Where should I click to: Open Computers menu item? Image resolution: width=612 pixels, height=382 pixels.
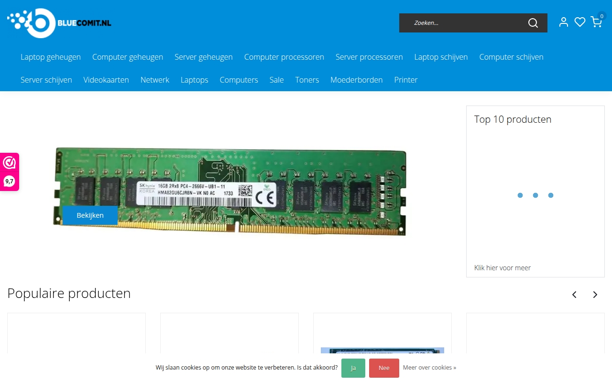239,80
